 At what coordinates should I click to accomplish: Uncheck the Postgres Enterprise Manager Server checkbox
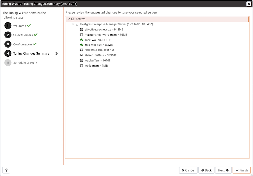(77, 24)
